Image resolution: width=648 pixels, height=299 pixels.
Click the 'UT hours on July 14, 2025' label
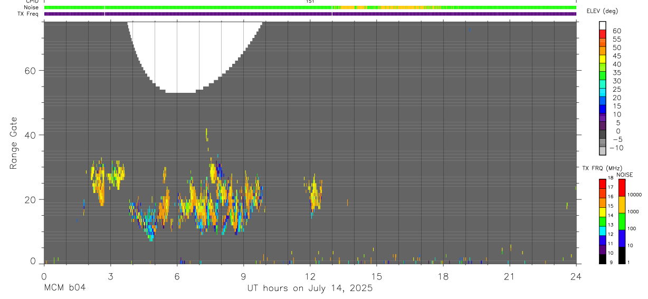coord(310,288)
